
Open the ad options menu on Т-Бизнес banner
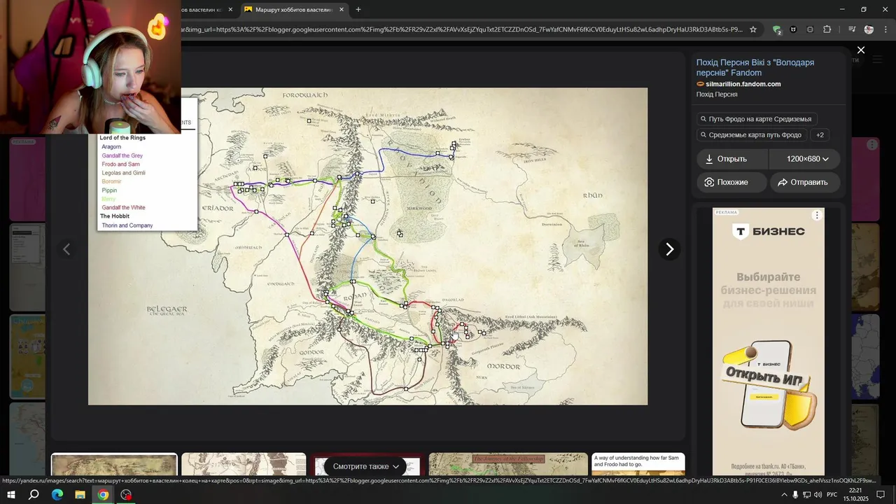click(816, 215)
